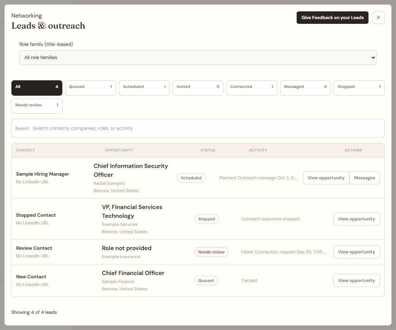This screenshot has height=330, width=396.
Task: Click Sample Finance company text
Action: [x=118, y=282]
